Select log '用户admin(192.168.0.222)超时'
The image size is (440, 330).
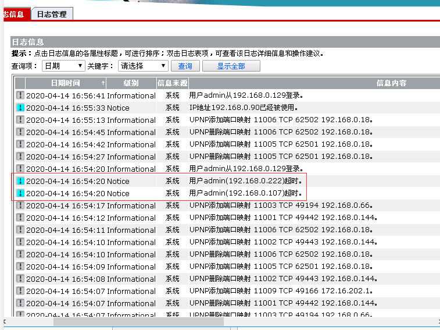click(x=245, y=181)
